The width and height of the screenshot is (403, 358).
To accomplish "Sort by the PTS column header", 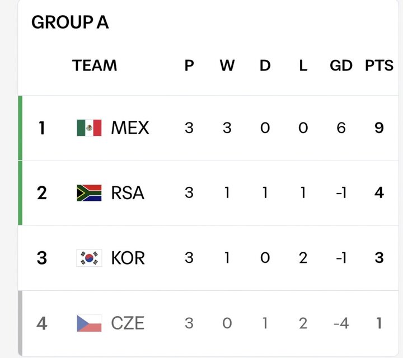I will [379, 65].
